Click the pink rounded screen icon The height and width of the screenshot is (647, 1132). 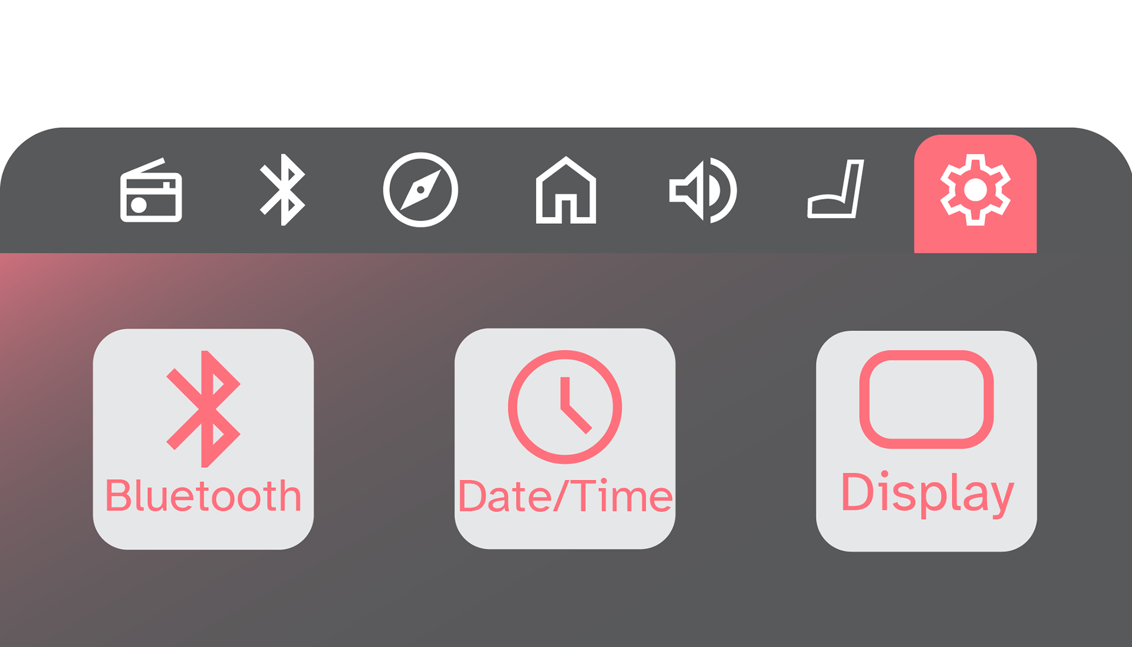tap(926, 399)
